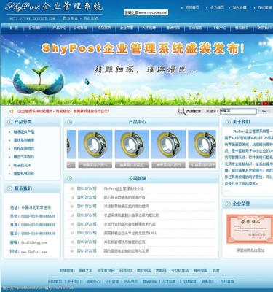Viewport: 273px width, 292px height.
Task: Focus the 关键字 search input field
Action: [x=238, y=111]
